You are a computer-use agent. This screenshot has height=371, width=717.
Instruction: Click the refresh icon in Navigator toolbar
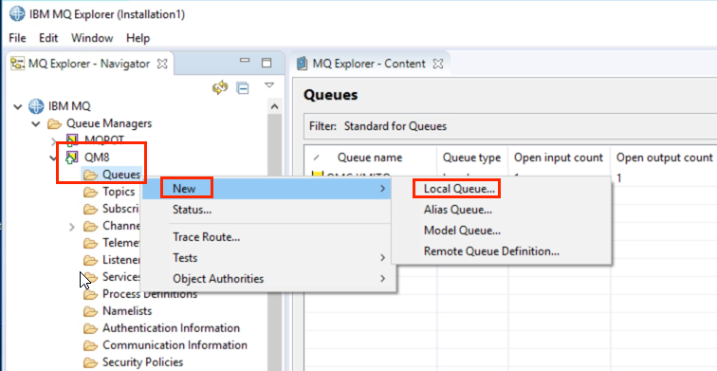220,87
